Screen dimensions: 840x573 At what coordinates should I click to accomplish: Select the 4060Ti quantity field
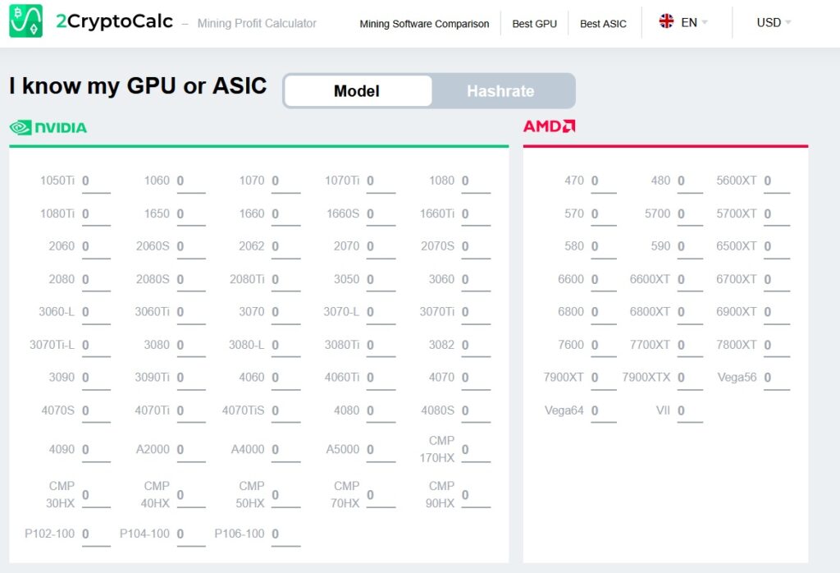[381, 378]
